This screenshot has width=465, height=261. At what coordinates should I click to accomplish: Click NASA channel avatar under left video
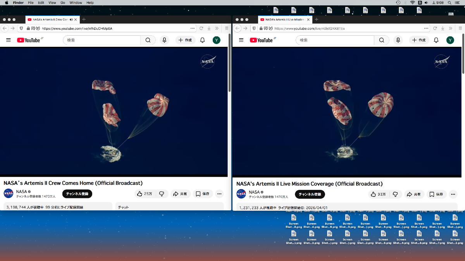[x=9, y=194]
